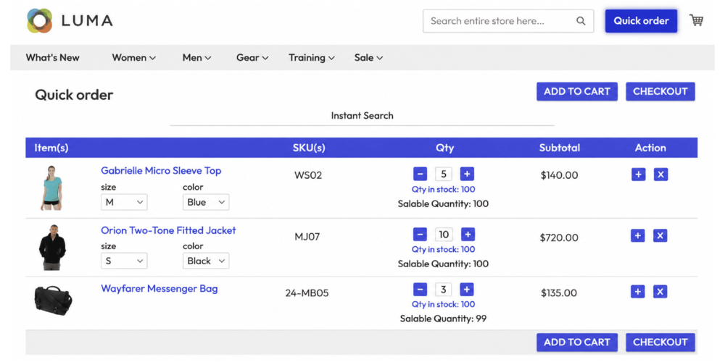Viewport: 725px width, 362px height.
Task: Open color dropdown for Orion Two-Tone Fitted Jacket
Action: pos(206,261)
